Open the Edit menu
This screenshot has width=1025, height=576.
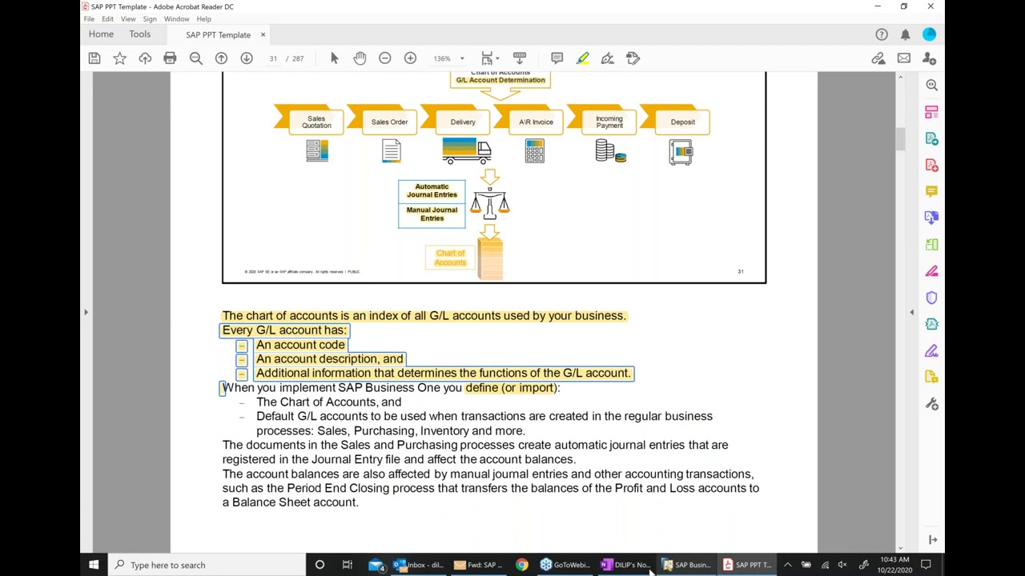click(107, 19)
